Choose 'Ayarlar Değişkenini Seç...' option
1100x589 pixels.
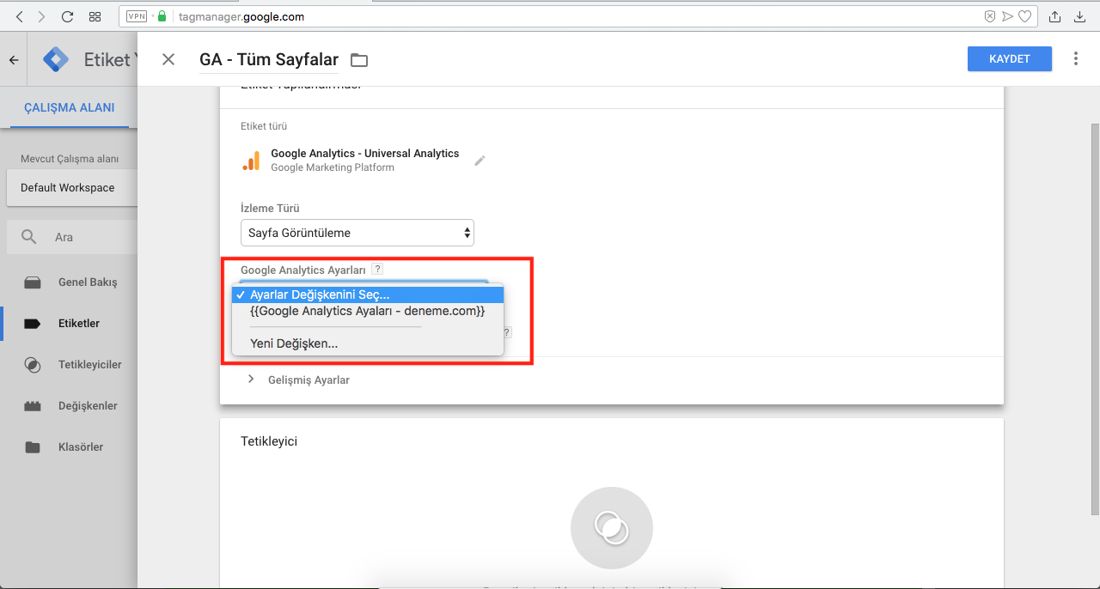tap(368, 294)
